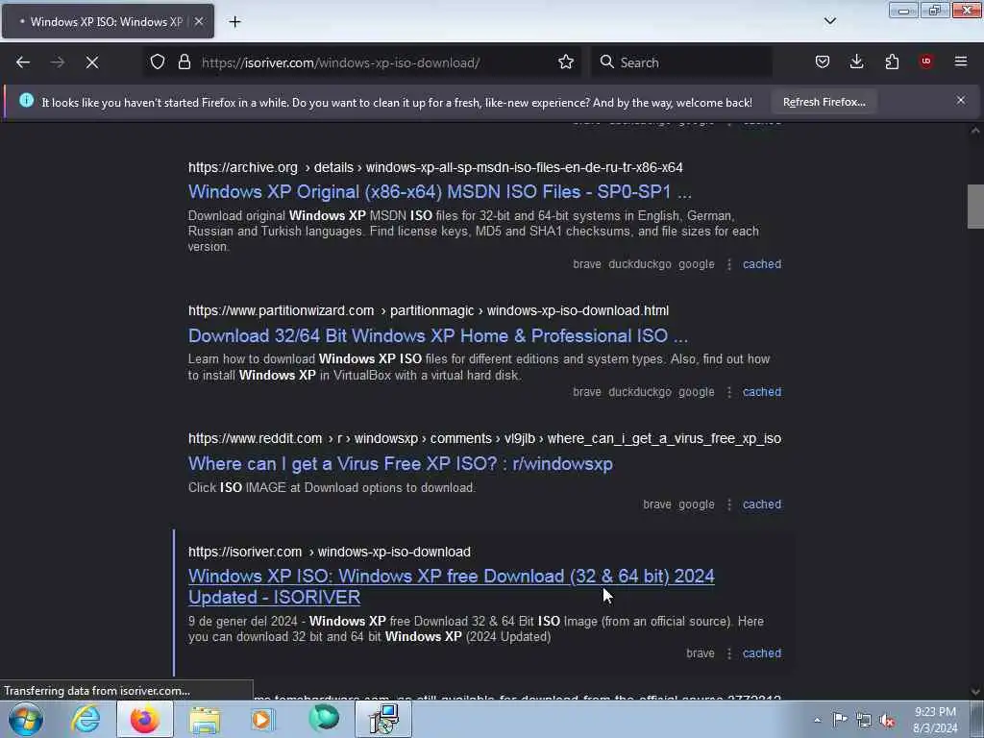This screenshot has width=984, height=738.
Task: Launch Internet Explorer from taskbar
Action: pyautogui.click(x=86, y=719)
